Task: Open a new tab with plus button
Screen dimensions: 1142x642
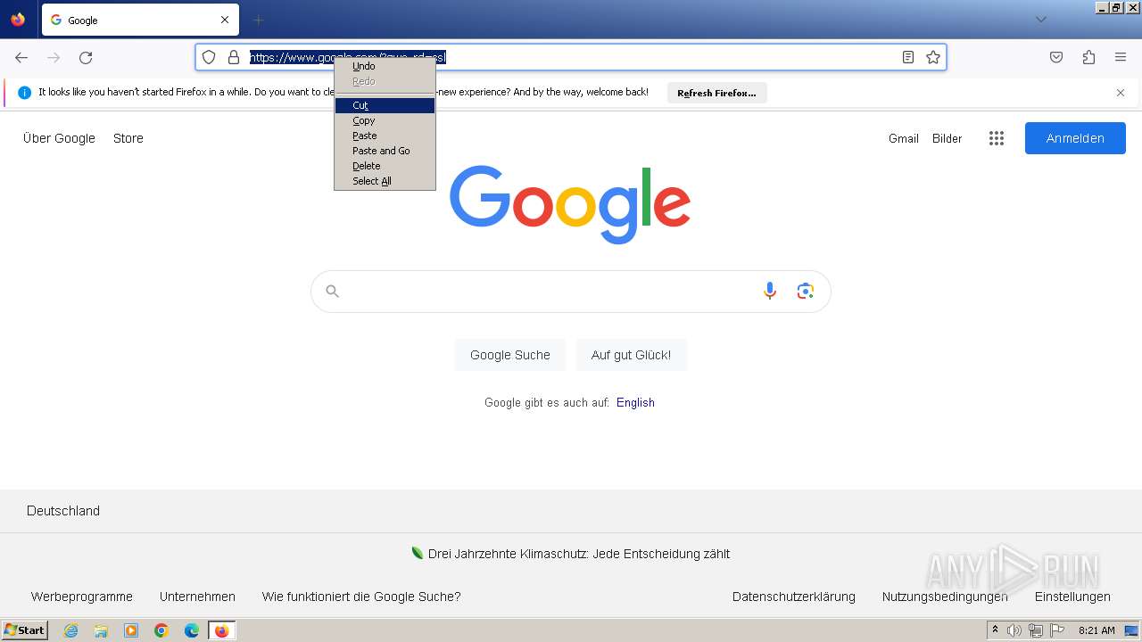Action: pyautogui.click(x=258, y=20)
